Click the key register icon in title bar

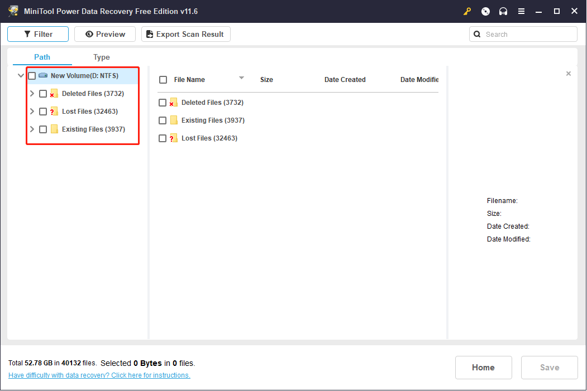point(467,11)
